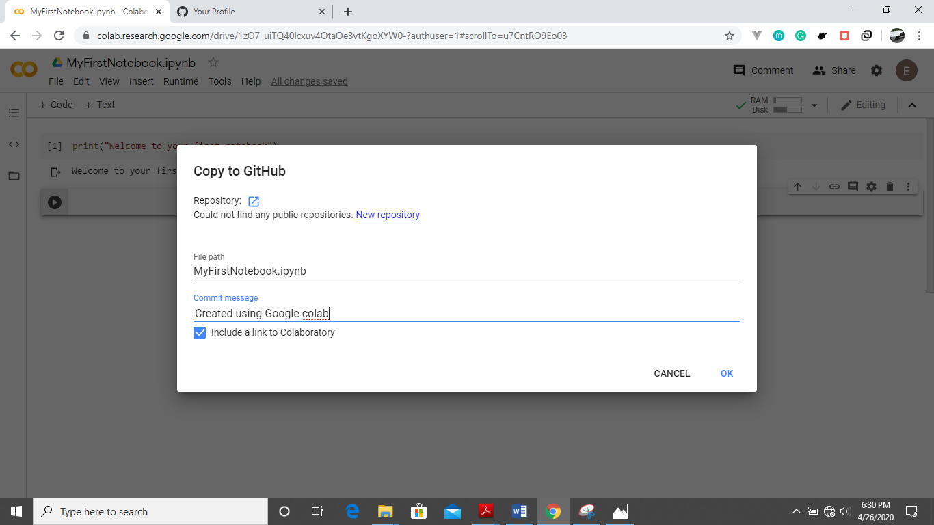The width and height of the screenshot is (934, 525).
Task: Open the Insert menu
Action: [142, 81]
